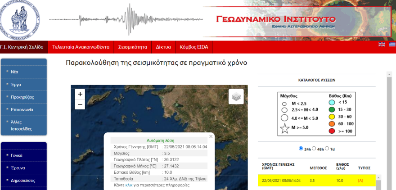This screenshot has width=396, height=190.
Task: Click the ΧΡΟΝΟΣ ΓΕΝΕΣΗΣ (GMT) column header
Action: 278,166
